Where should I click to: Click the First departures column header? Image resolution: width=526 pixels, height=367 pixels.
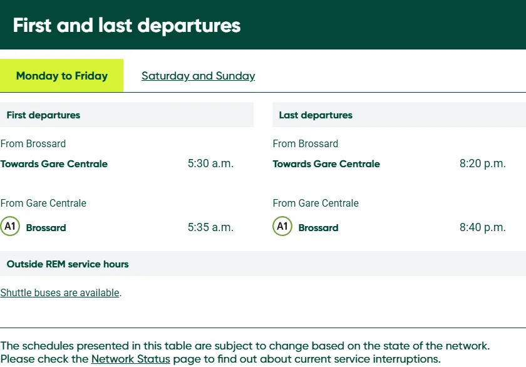[43, 115]
